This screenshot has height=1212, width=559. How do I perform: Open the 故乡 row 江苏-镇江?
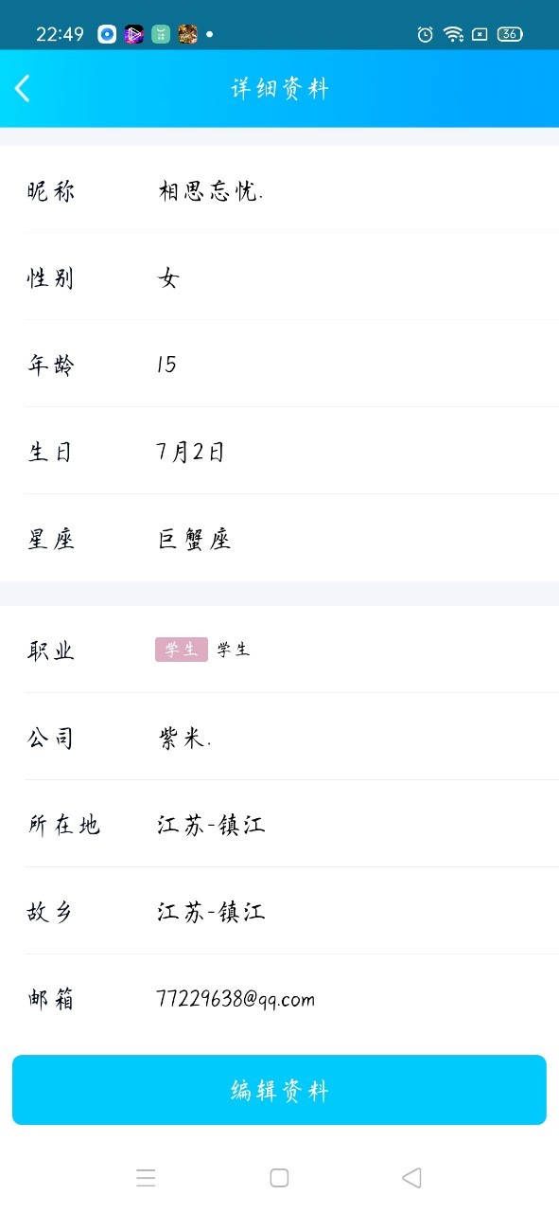tap(279, 911)
